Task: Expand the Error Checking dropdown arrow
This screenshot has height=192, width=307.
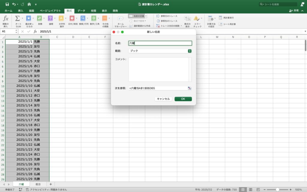Action: coord(201,18)
